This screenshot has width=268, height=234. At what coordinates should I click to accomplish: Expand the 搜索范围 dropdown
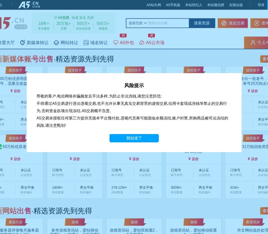pos(138,23)
